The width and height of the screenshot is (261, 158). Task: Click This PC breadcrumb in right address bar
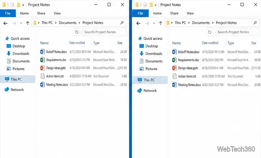(x=180, y=23)
